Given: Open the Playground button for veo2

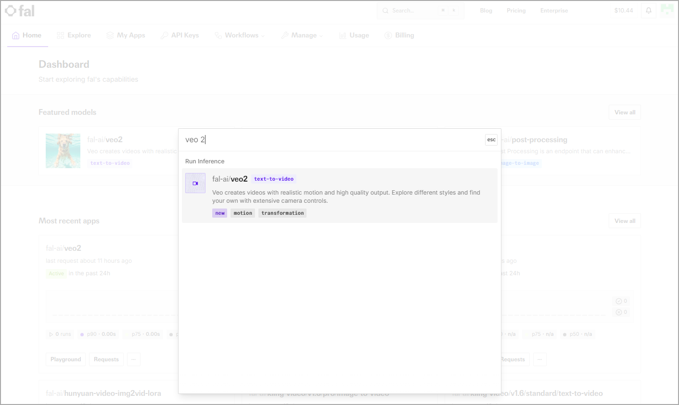Looking at the screenshot, I should click(66, 359).
